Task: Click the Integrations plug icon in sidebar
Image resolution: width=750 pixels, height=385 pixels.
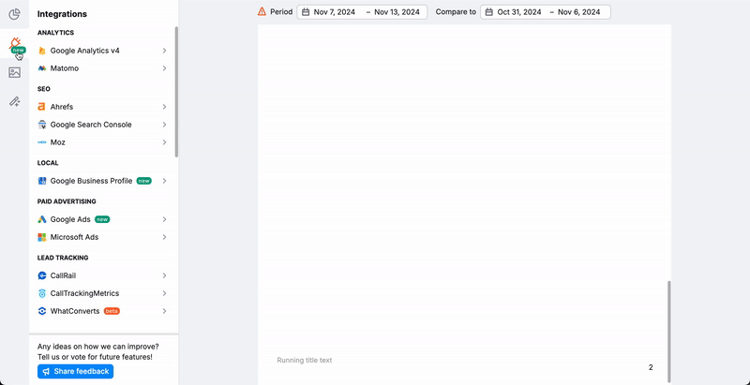Action: coord(14,42)
